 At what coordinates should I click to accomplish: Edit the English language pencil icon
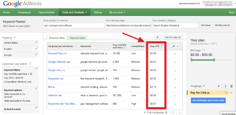36,48
